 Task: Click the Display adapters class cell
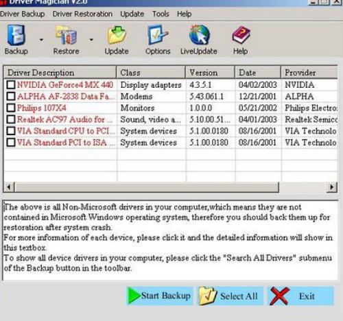pos(151,85)
